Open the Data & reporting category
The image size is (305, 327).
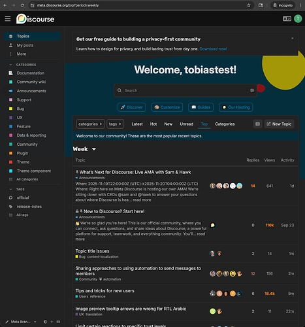(x=32, y=135)
